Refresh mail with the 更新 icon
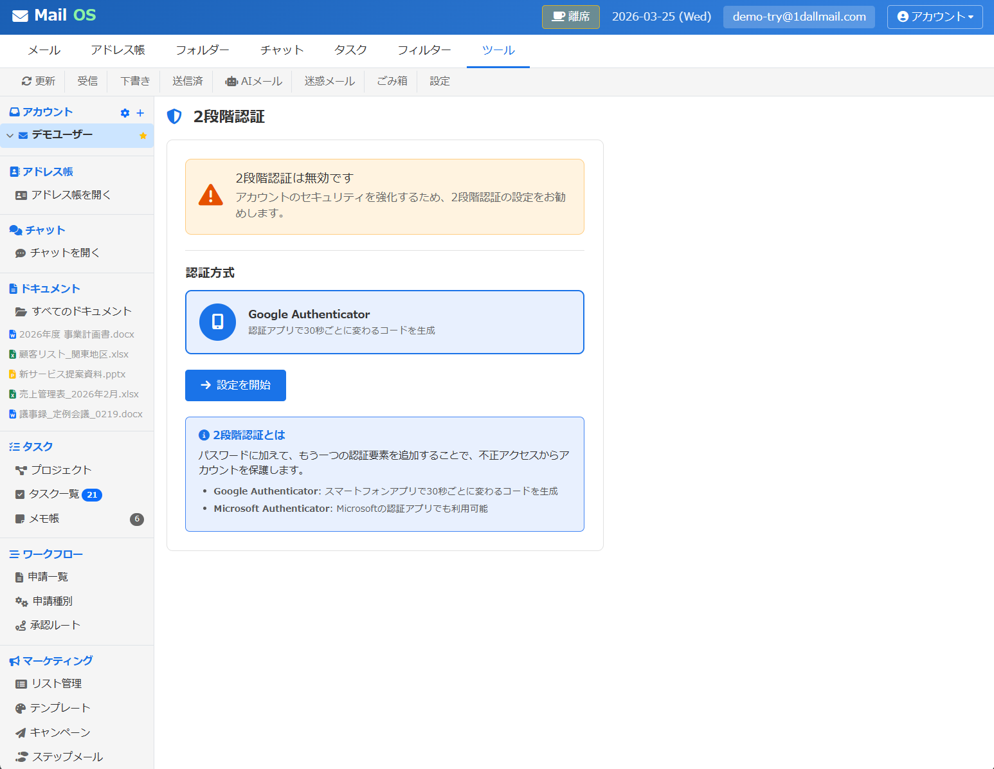Image resolution: width=994 pixels, height=769 pixels. tap(37, 81)
